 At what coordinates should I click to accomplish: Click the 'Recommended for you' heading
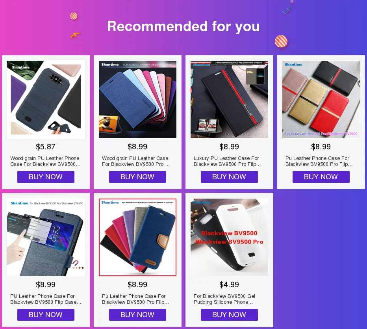183,26
